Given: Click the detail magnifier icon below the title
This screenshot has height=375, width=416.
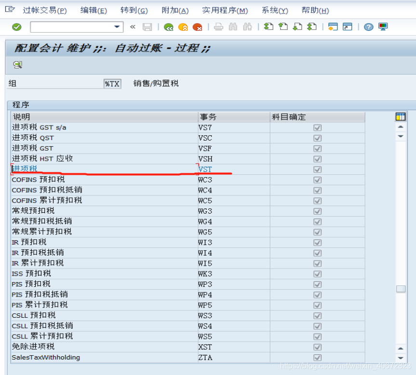Looking at the screenshot, I should click(x=18, y=65).
